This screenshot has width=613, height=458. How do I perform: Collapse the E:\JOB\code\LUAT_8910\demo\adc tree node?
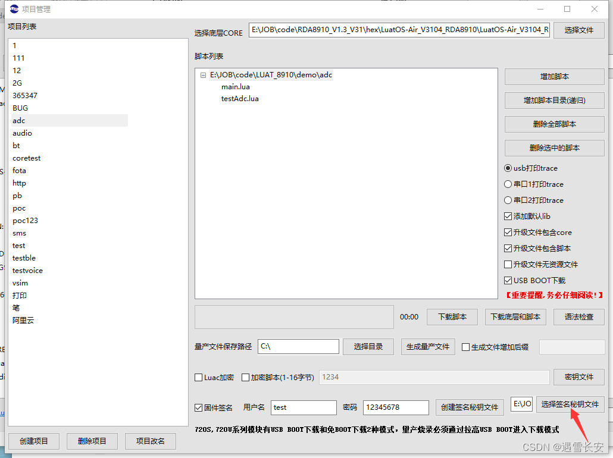click(203, 75)
